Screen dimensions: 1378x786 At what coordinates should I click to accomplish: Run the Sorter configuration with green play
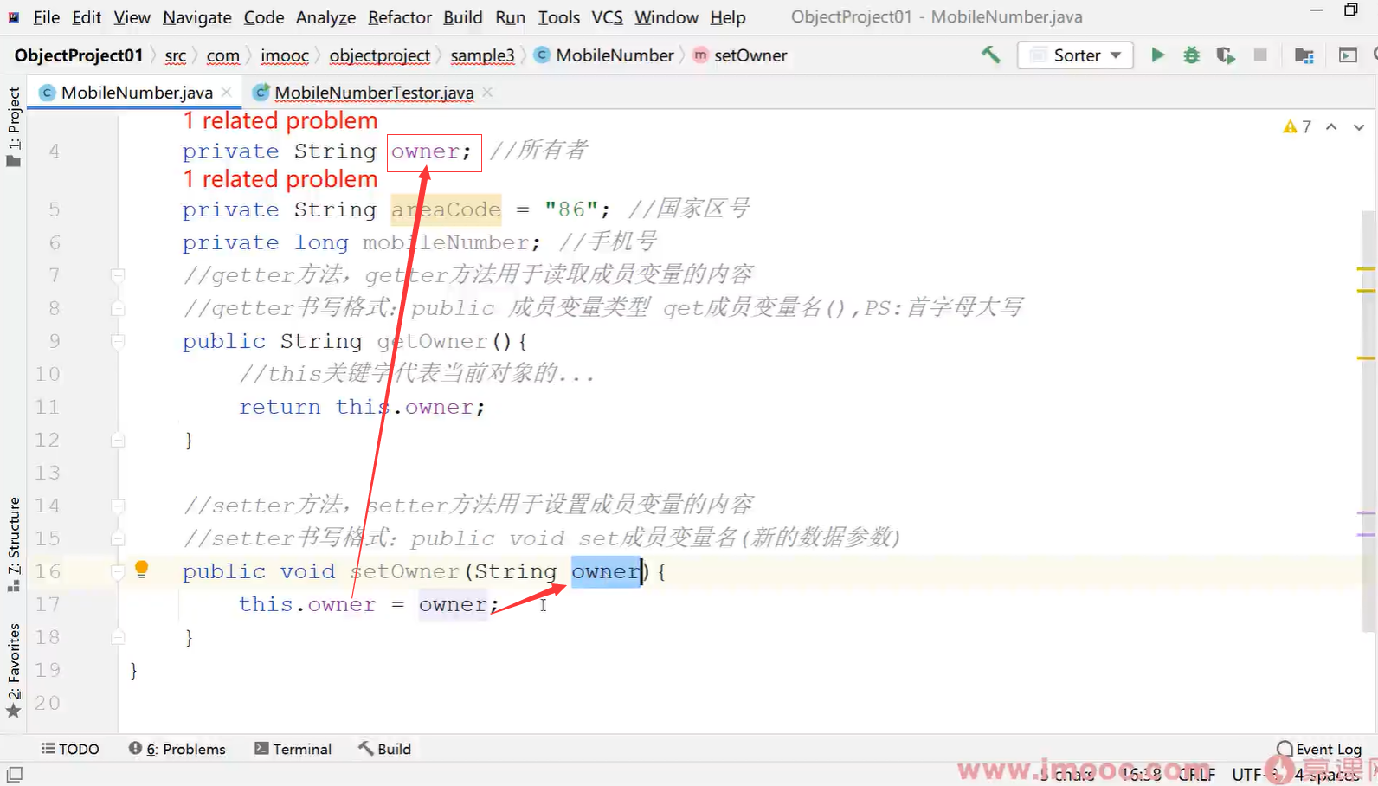click(x=1157, y=55)
